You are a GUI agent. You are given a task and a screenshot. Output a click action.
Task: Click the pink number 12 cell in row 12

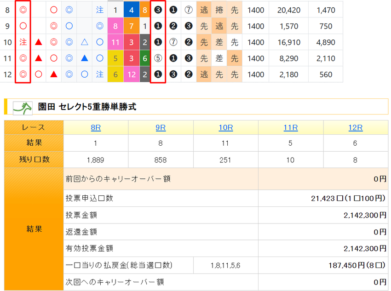tap(132, 74)
